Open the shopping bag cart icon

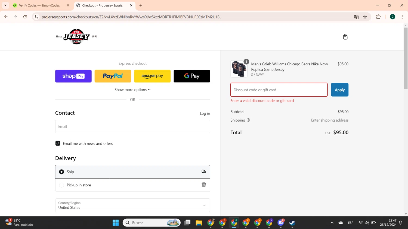(x=345, y=37)
